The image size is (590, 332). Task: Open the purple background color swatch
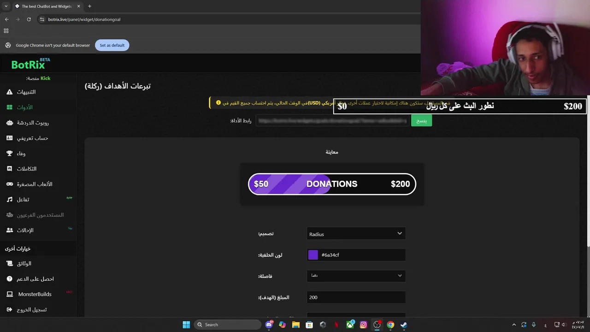coord(313,255)
